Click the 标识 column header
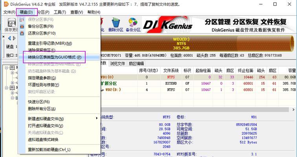The height and width of the screenshot is (157, 297). pos(187,71)
